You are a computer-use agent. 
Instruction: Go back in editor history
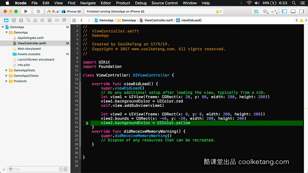[82, 20]
